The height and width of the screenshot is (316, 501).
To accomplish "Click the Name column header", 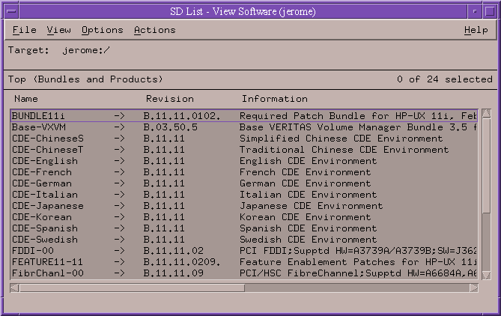I will click(x=26, y=99).
